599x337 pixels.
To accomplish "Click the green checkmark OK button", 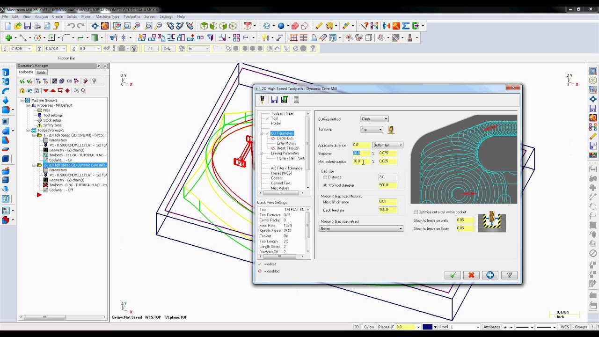I will (x=453, y=275).
